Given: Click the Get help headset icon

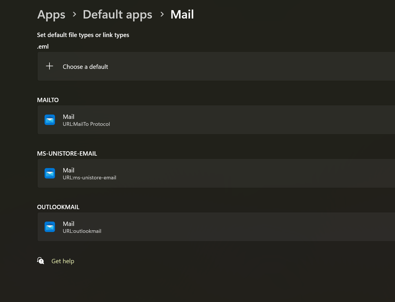Looking at the screenshot, I should pos(41,261).
